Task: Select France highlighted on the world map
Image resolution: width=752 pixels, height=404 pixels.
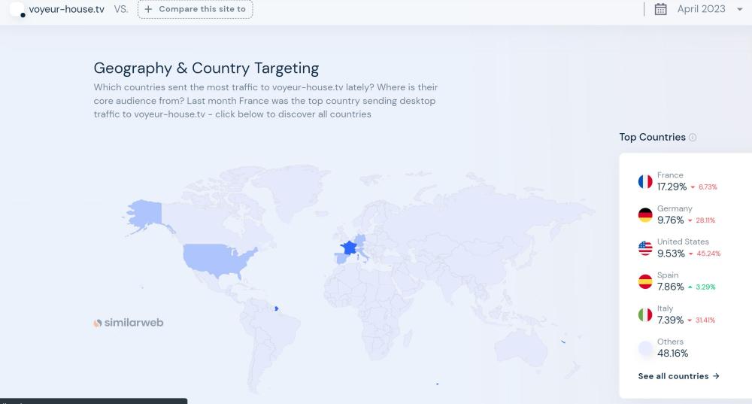Action: click(x=349, y=247)
